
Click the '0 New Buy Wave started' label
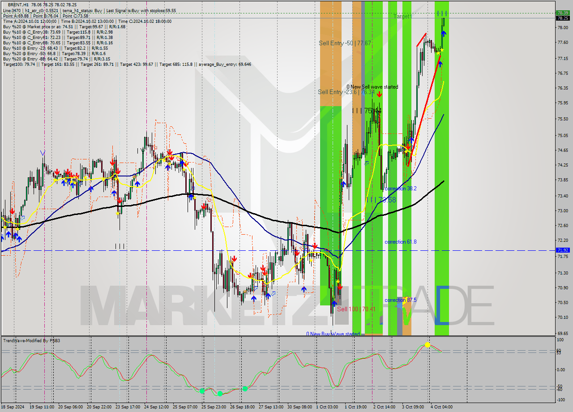pyautogui.click(x=333, y=334)
